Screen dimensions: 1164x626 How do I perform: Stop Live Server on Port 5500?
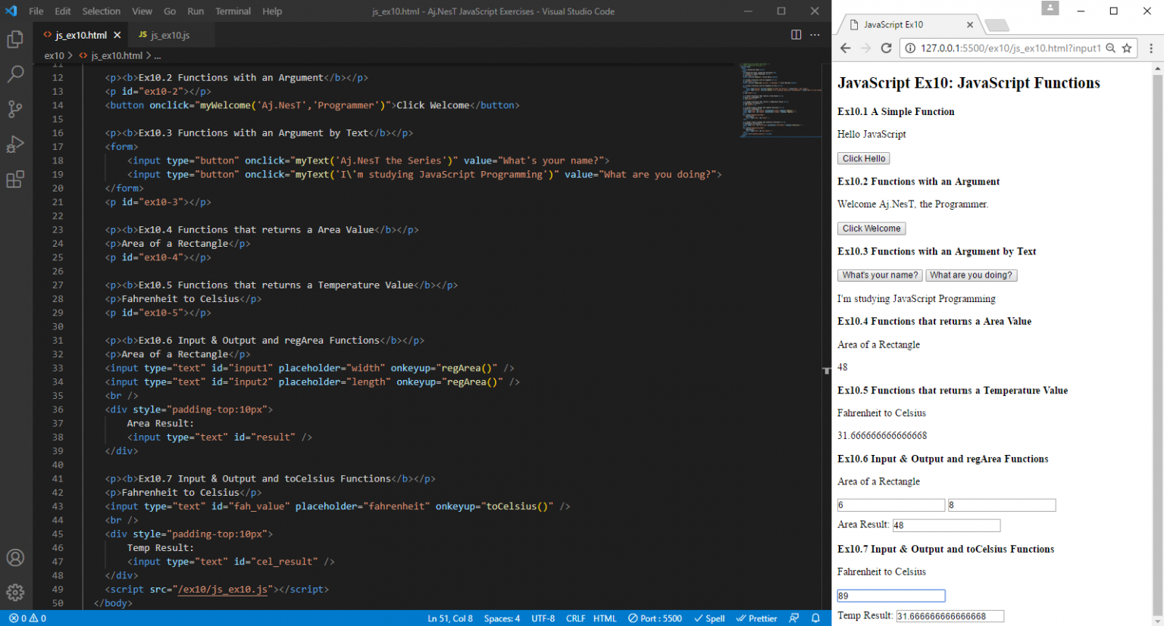(x=655, y=618)
